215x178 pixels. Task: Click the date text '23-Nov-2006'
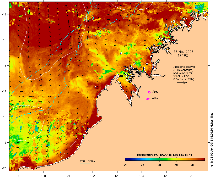click(x=183, y=52)
